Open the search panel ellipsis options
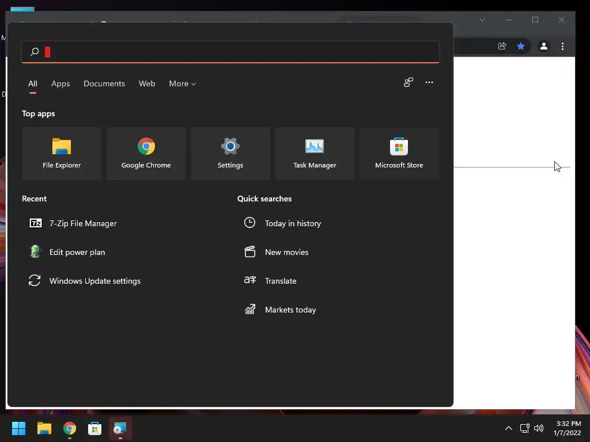 point(429,82)
